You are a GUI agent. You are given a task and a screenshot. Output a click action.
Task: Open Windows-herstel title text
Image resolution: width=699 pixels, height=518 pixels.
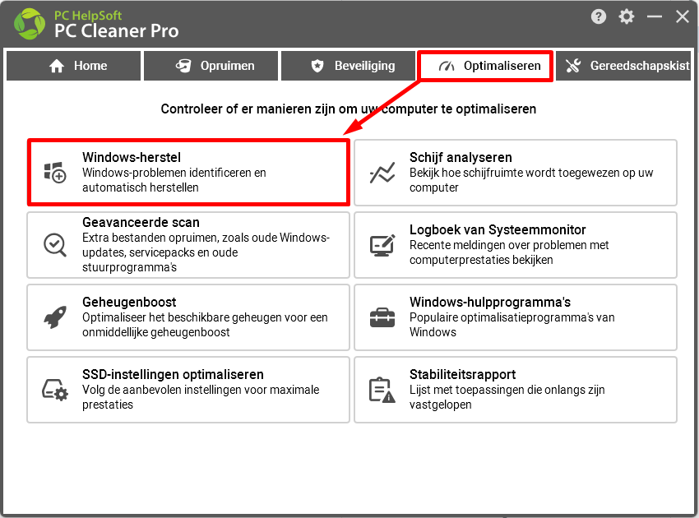point(132,157)
